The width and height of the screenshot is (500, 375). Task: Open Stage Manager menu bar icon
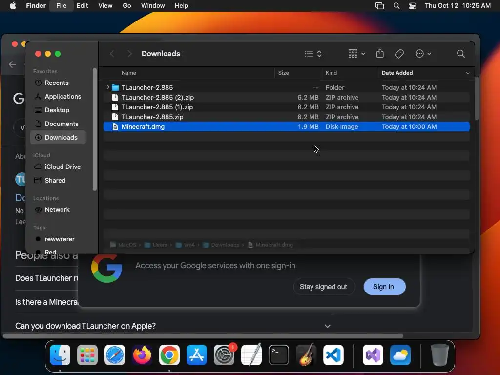point(379,6)
